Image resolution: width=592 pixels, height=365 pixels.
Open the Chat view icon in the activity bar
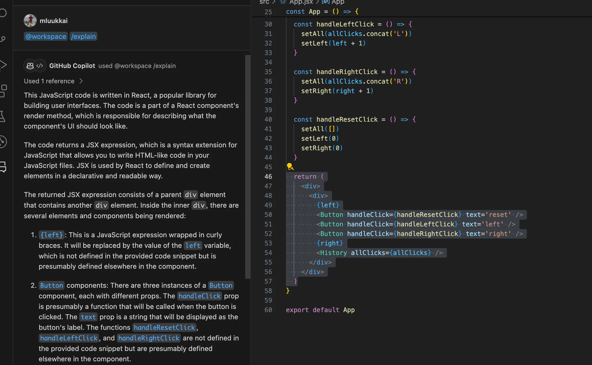click(x=3, y=167)
